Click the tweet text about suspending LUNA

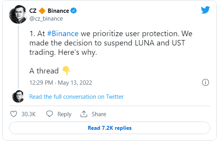point(111,43)
